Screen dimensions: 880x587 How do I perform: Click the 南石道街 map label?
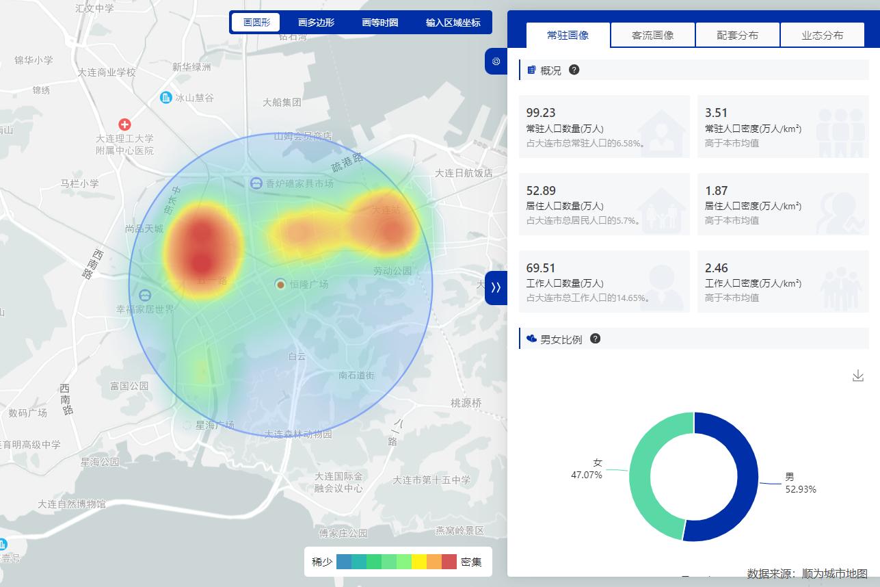(x=356, y=375)
